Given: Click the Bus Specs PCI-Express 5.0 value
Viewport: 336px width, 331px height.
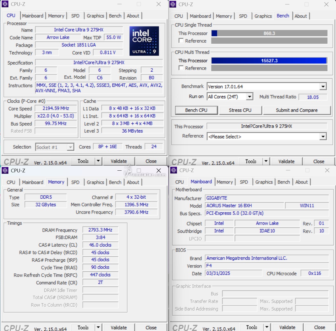Looking at the screenshot, I should [267, 213].
